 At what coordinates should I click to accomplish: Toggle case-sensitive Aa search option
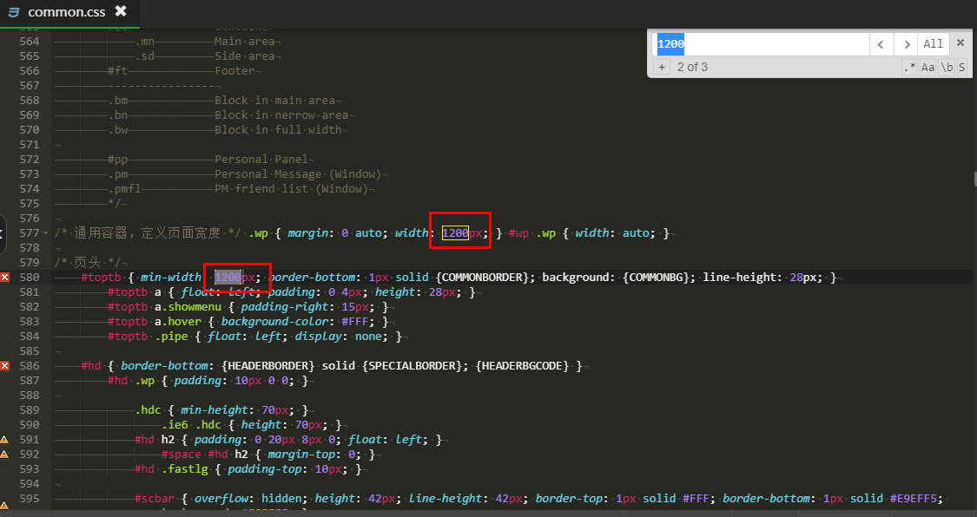coord(927,67)
